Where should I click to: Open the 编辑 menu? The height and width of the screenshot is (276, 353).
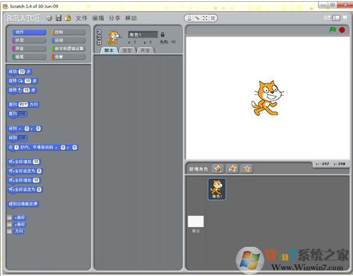tap(98, 18)
